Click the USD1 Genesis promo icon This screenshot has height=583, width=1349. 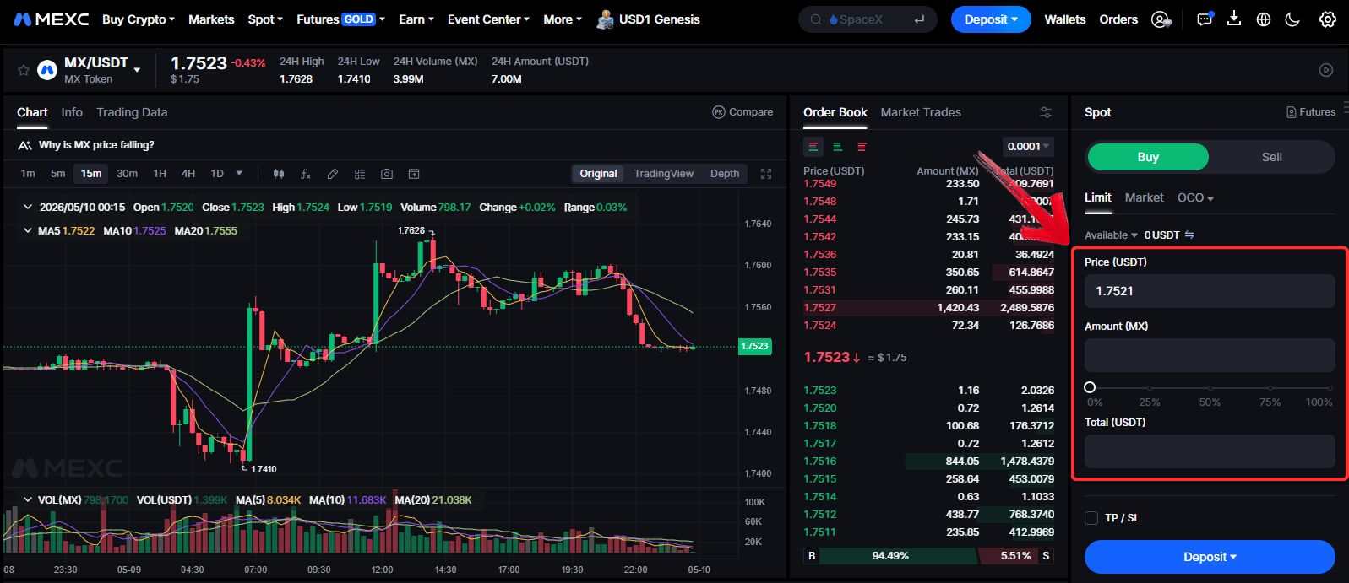coord(604,19)
